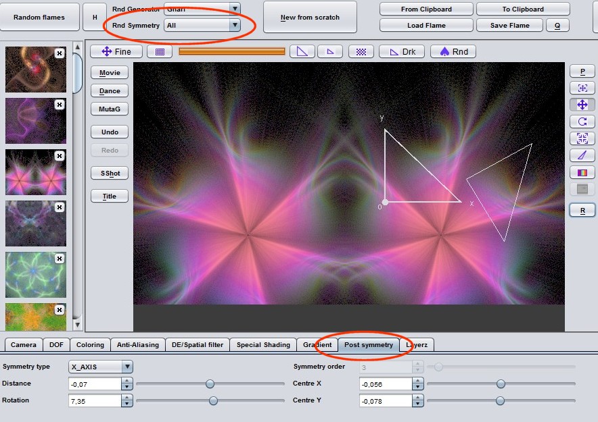This screenshot has height=422, width=598.
Task: Click the small triangle display icon
Action: coord(330,51)
